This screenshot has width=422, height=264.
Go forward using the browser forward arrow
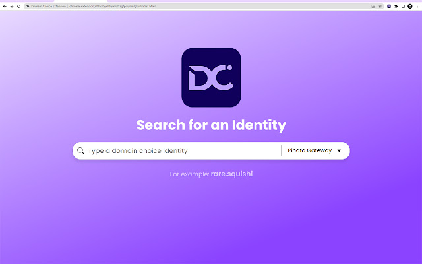pyautogui.click(x=12, y=6)
